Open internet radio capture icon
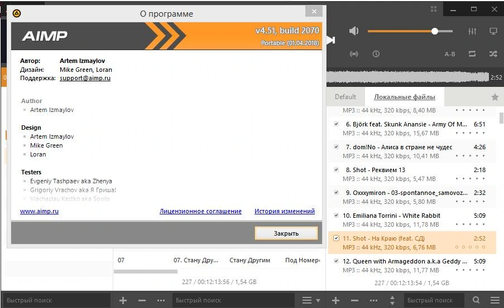The height and width of the screenshot is (308, 504). (x=354, y=54)
